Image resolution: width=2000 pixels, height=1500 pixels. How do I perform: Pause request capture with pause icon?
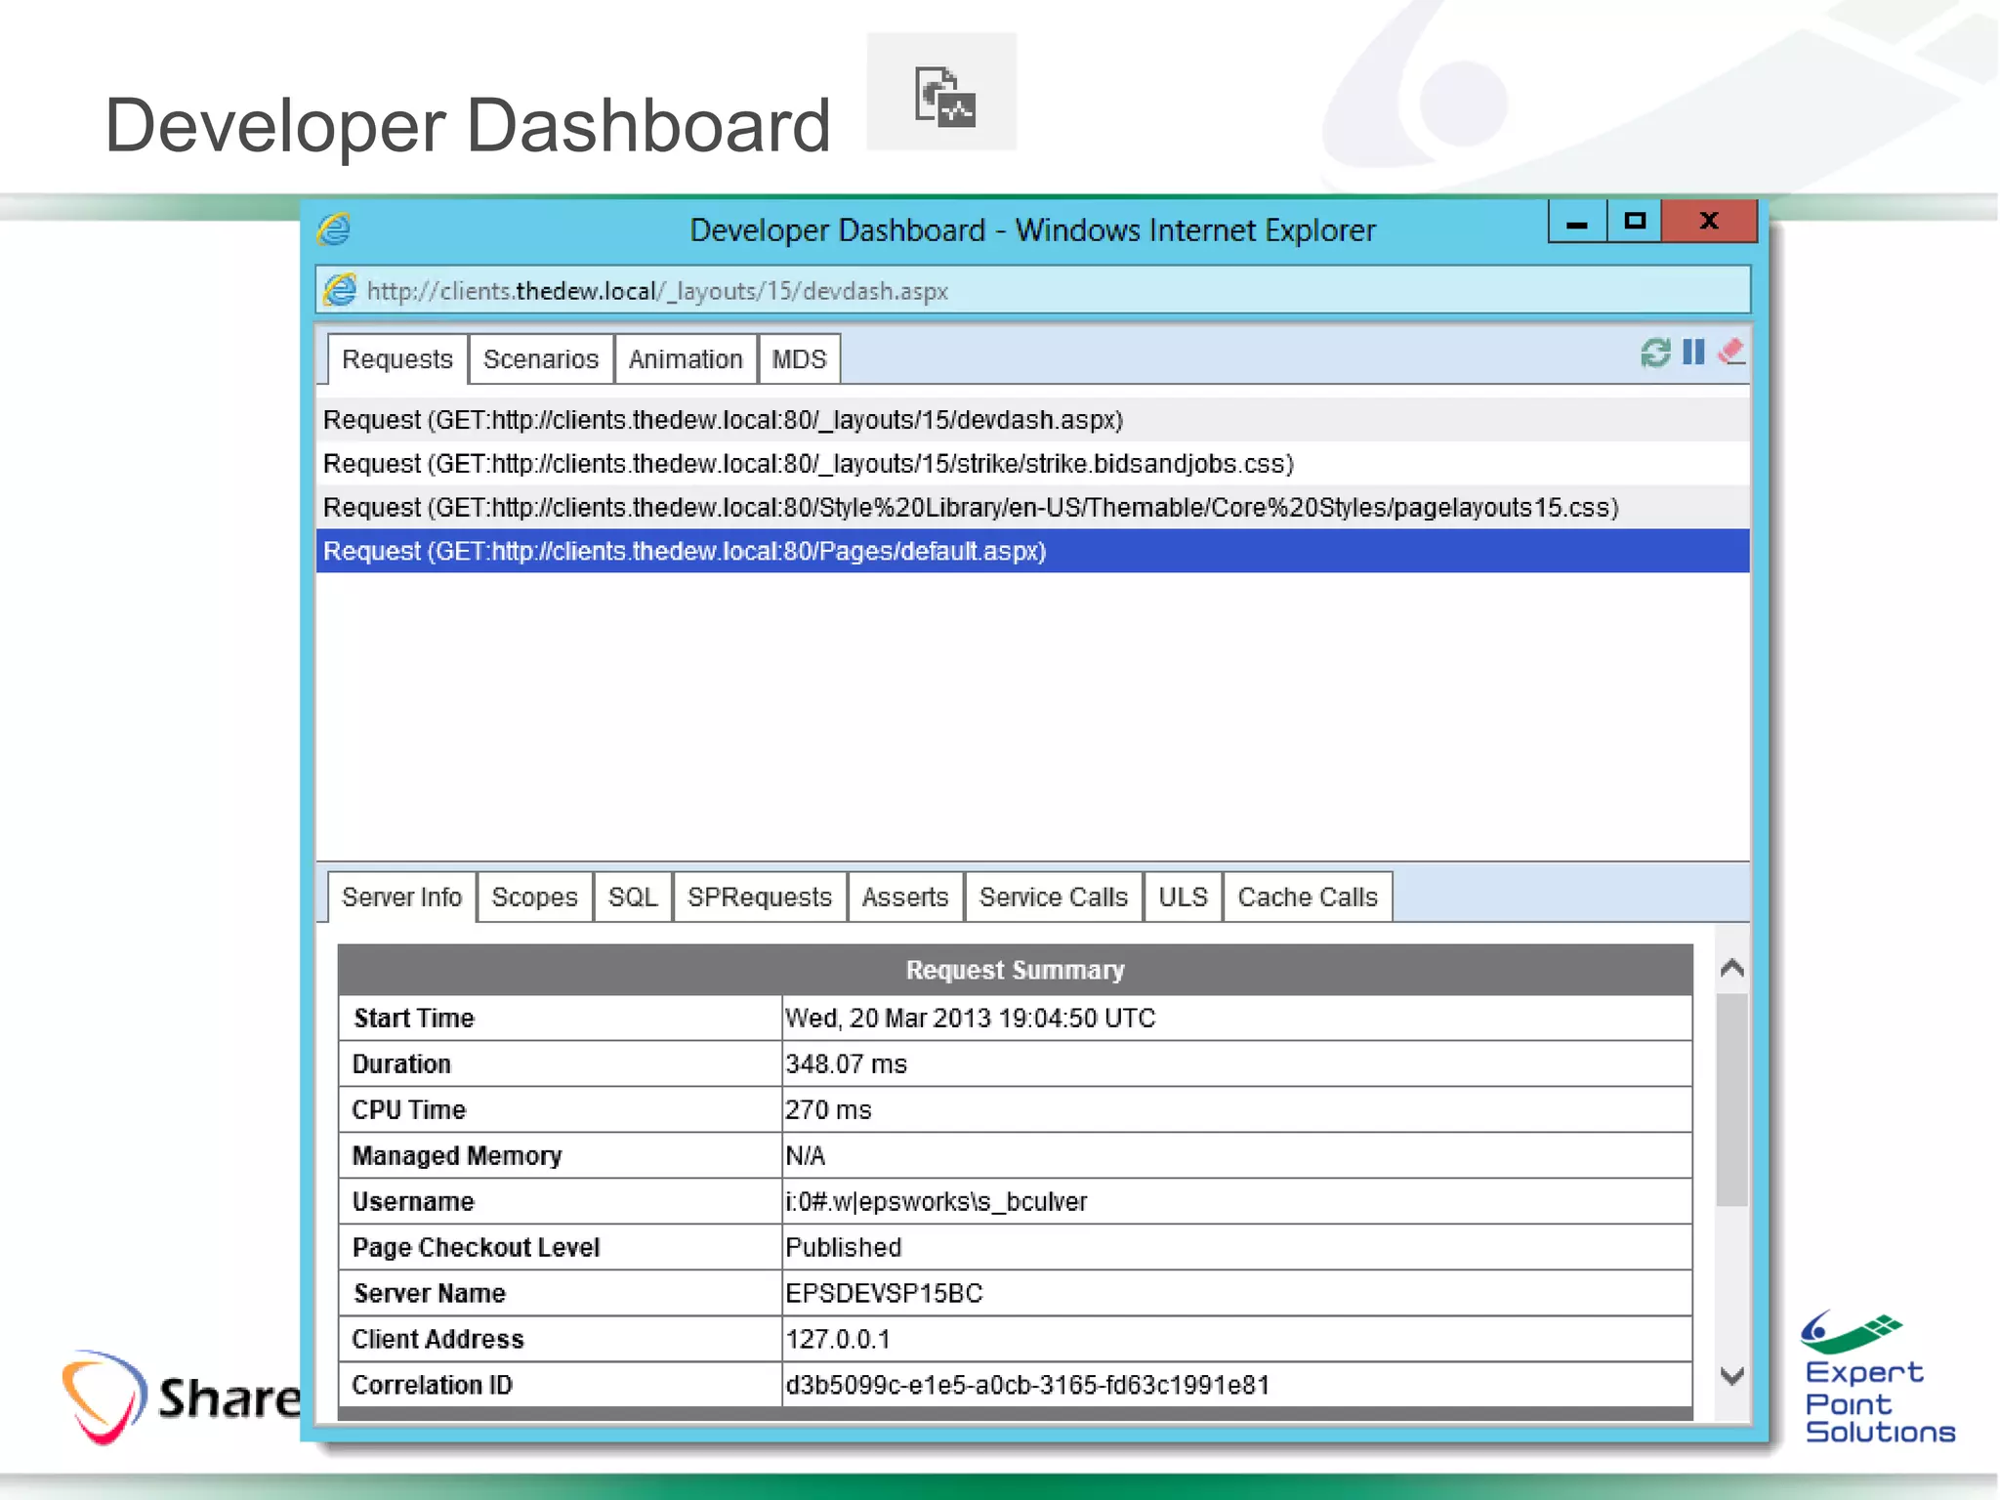point(1694,352)
